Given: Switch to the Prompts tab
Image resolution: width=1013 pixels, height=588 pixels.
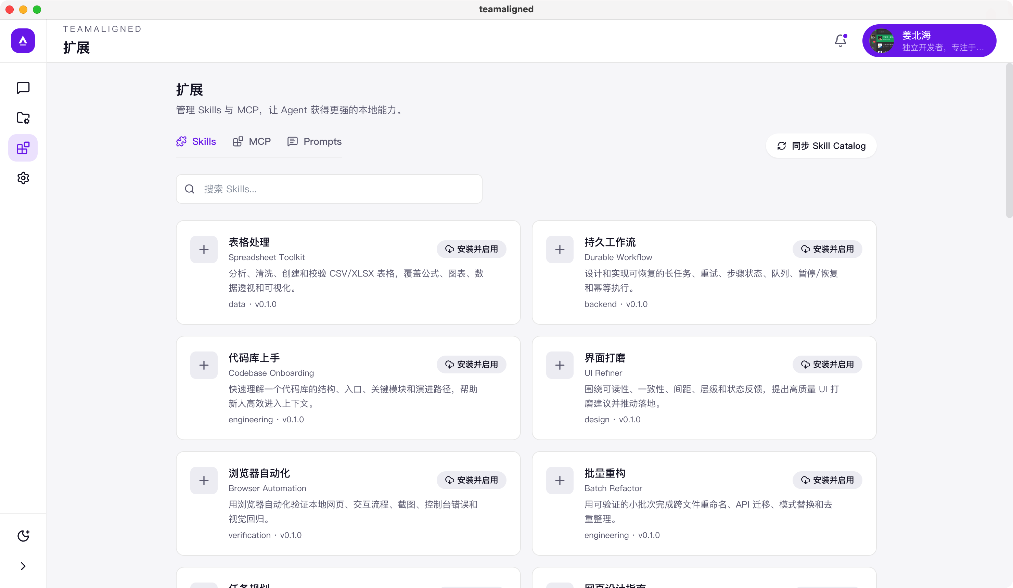Looking at the screenshot, I should pyautogui.click(x=315, y=141).
